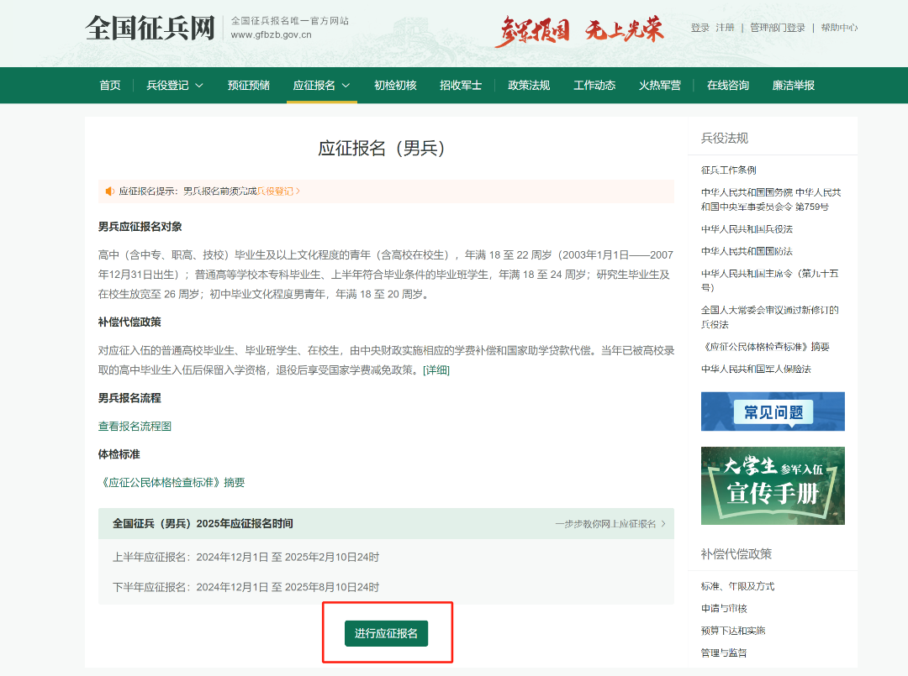View the 查看报名流程图 link
Image resolution: width=908 pixels, height=676 pixels.
(x=135, y=427)
